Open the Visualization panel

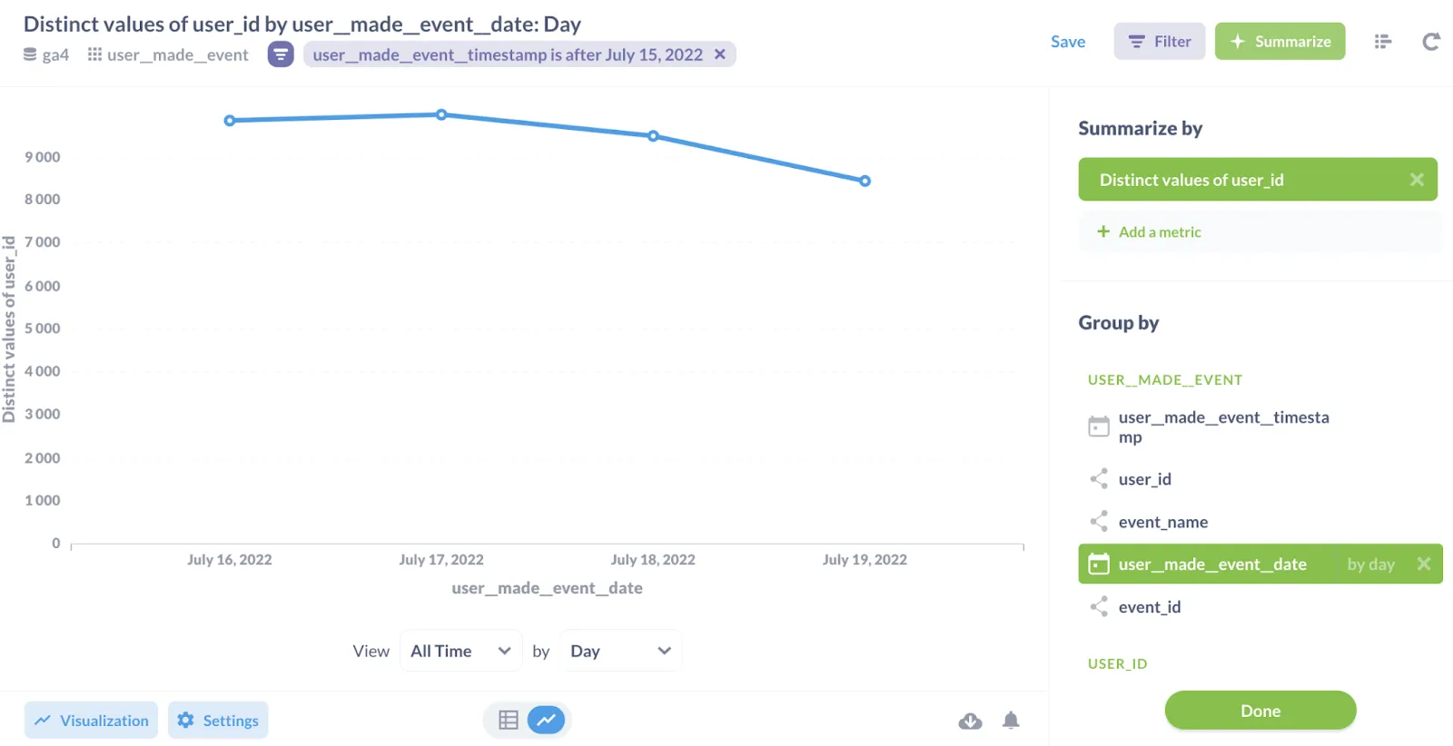(x=90, y=720)
